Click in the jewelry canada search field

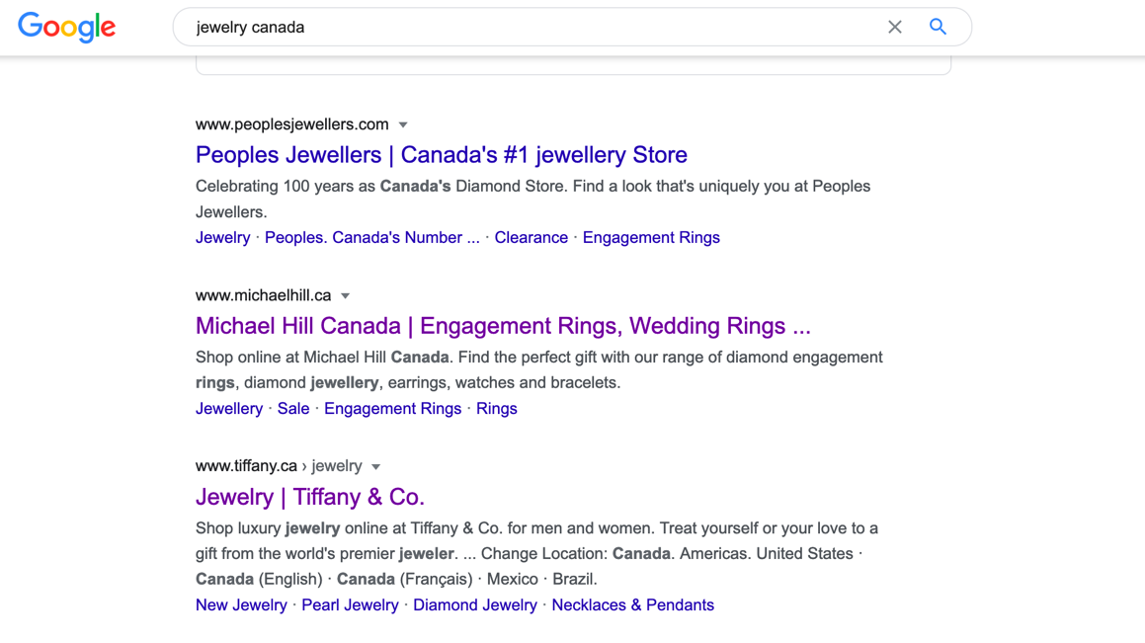[533, 28]
